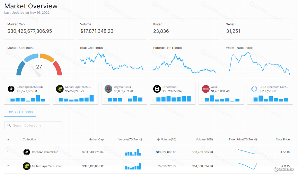
Task: Click the Floor Price(7D Trend) column header
Action: [x=243, y=139]
